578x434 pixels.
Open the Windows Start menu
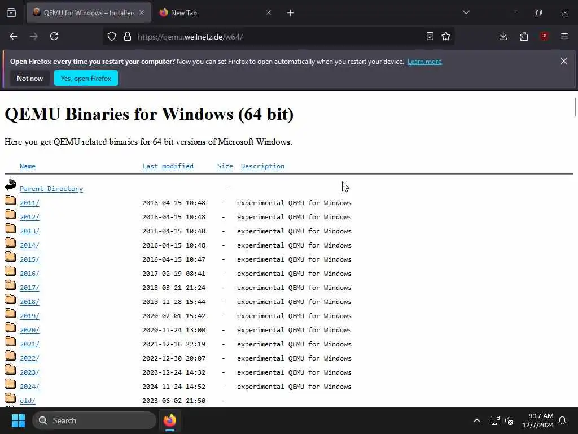18,420
